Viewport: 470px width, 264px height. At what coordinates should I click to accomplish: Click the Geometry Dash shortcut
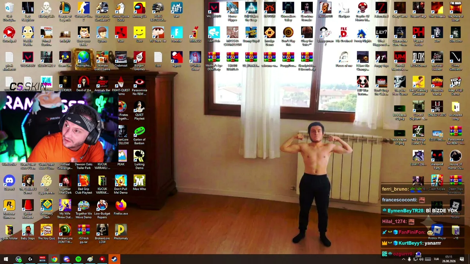point(46,209)
